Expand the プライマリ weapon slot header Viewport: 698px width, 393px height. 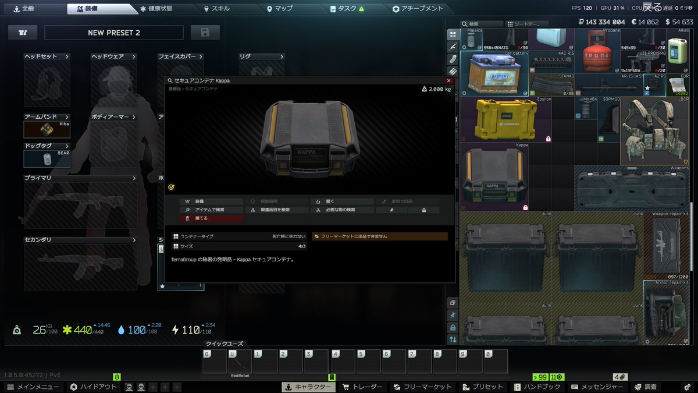pos(81,178)
